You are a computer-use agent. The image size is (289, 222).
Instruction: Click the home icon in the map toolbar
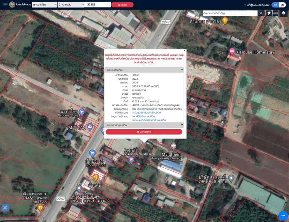coord(269,13)
